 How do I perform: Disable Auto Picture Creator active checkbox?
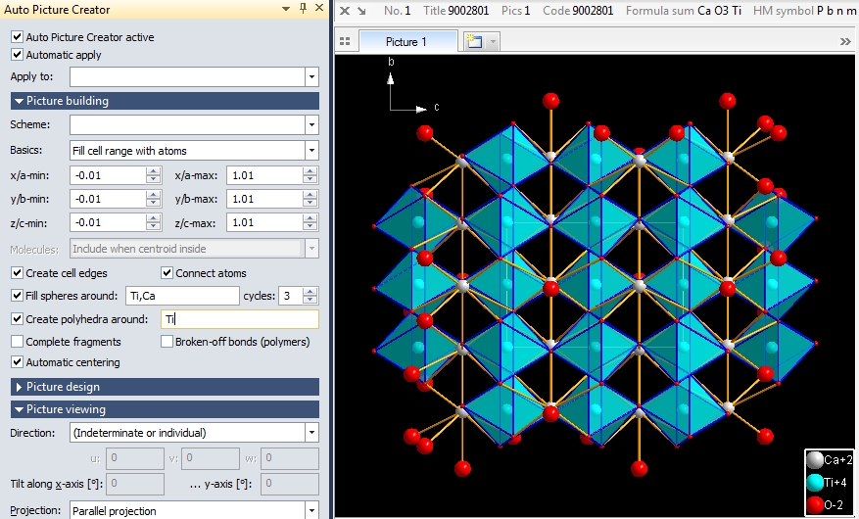tap(18, 37)
